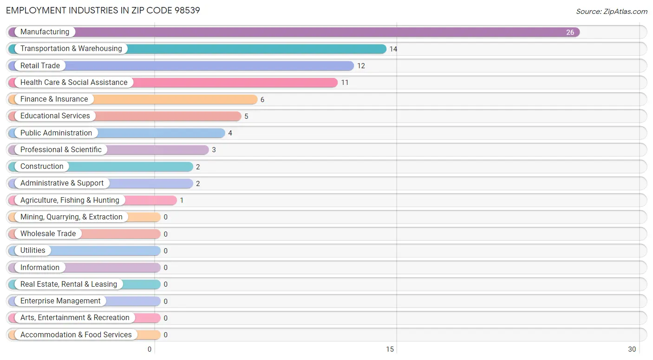Click the Manufacturing bar label

(x=45, y=32)
